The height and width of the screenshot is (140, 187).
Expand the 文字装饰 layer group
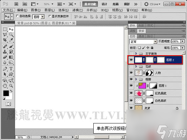click(x=136, y=53)
